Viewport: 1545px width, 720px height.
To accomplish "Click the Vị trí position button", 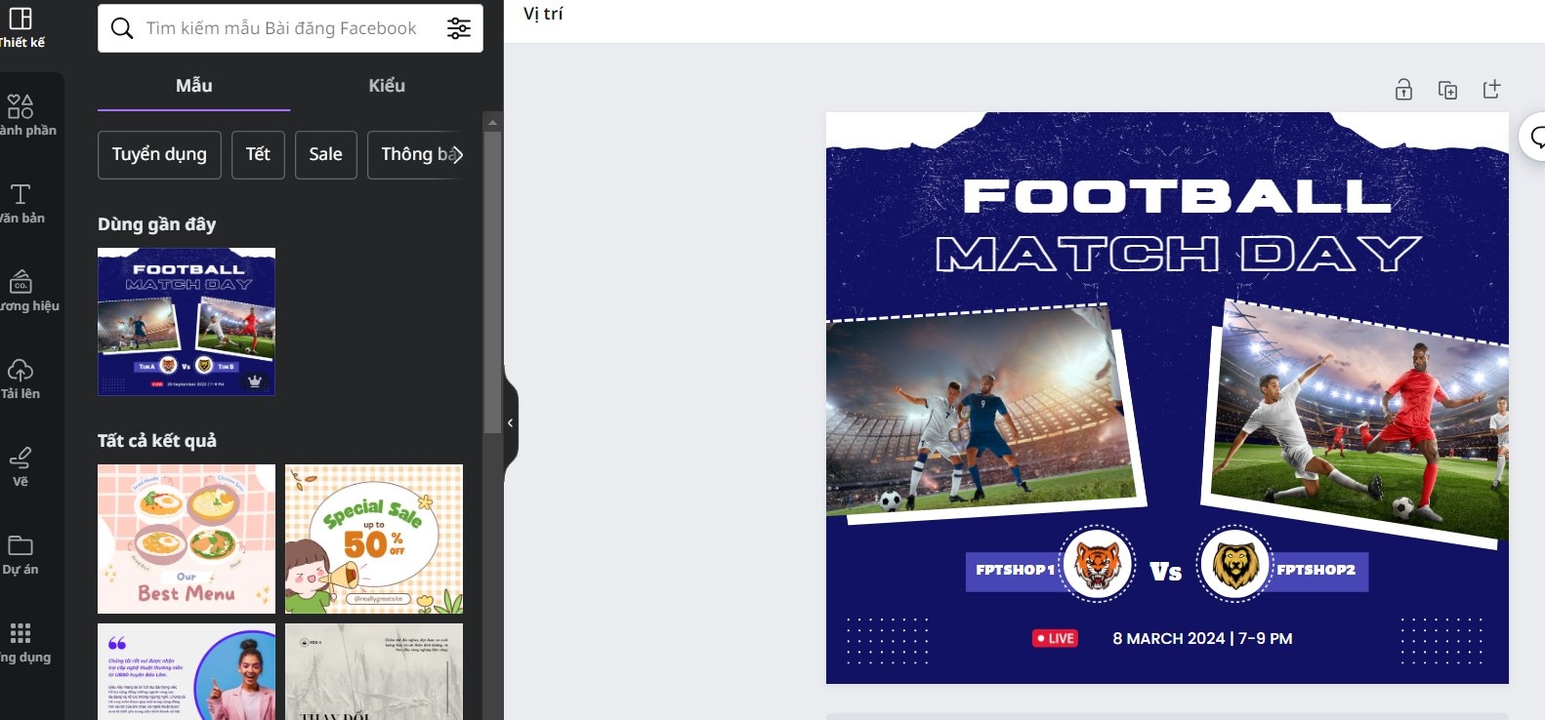I will [x=543, y=14].
